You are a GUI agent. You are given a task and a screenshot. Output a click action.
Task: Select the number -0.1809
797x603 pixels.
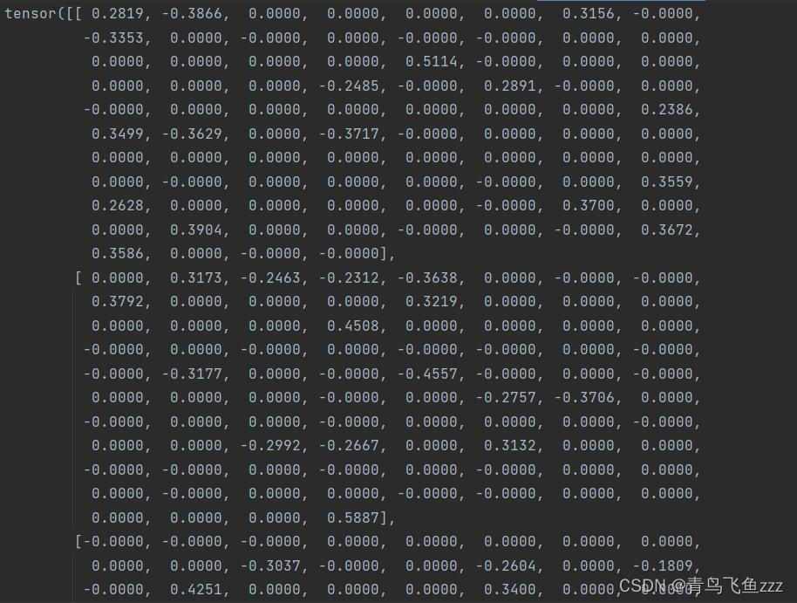click(663, 565)
